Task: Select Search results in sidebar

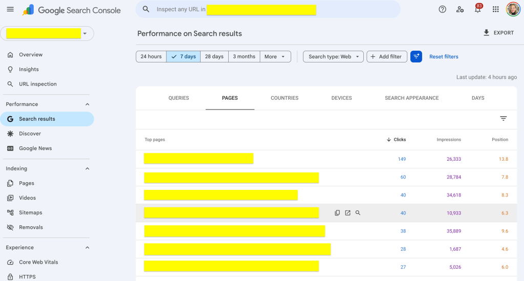Action: click(x=47, y=119)
